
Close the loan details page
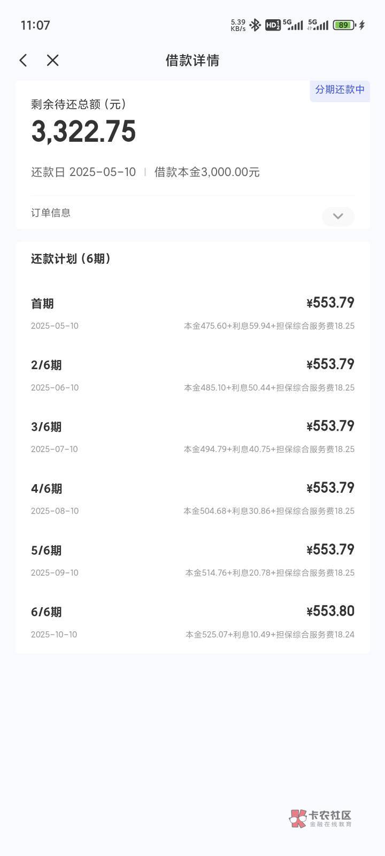point(52,60)
